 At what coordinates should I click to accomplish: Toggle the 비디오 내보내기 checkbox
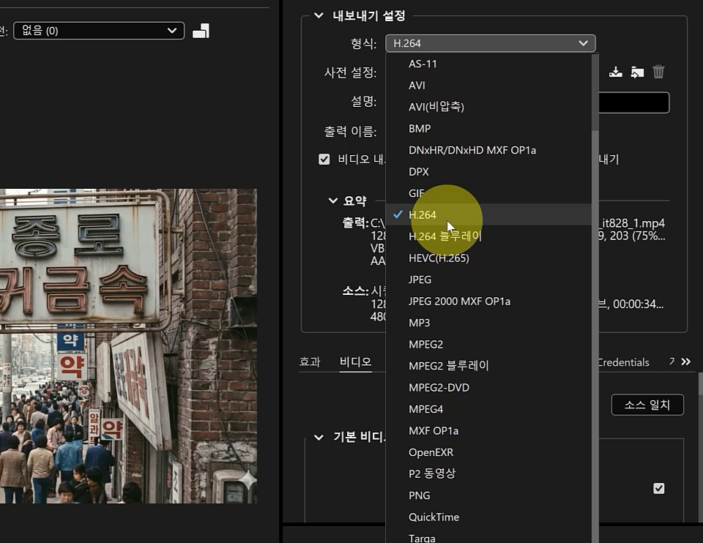[324, 159]
